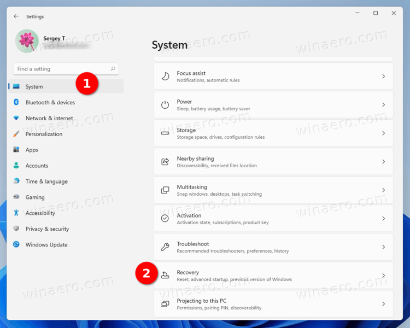Click the Apps icon in sidebar

16,150
